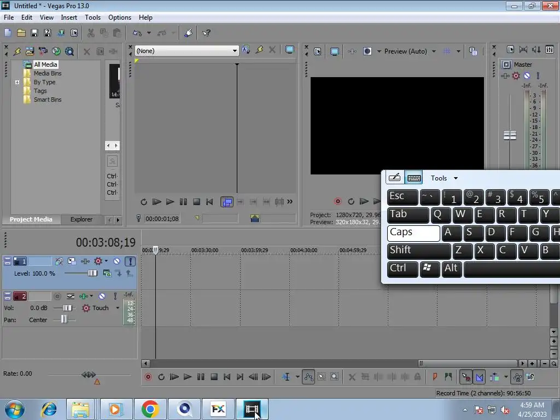Open the Options menu
Screen dimensions: 560x420
pos(120,17)
